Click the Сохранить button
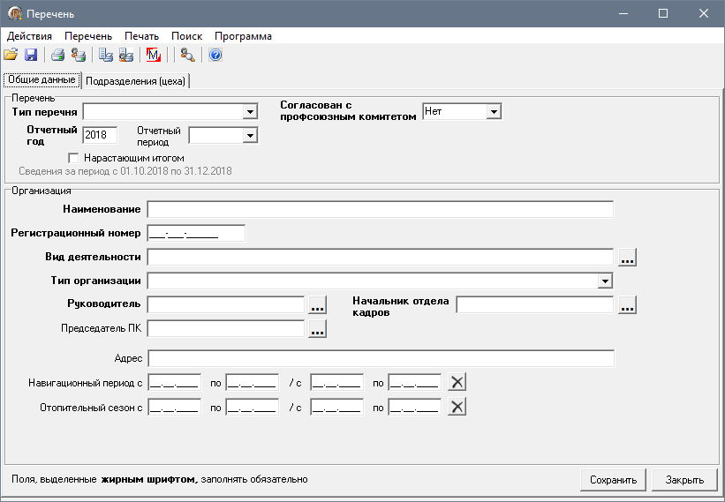 click(x=614, y=480)
